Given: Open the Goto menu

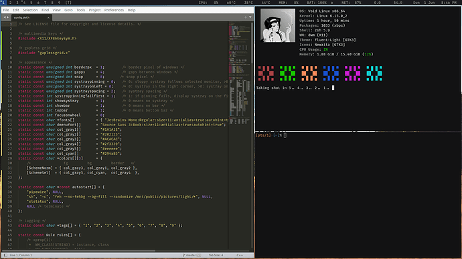Looking at the screenshot, I should click(68, 10).
